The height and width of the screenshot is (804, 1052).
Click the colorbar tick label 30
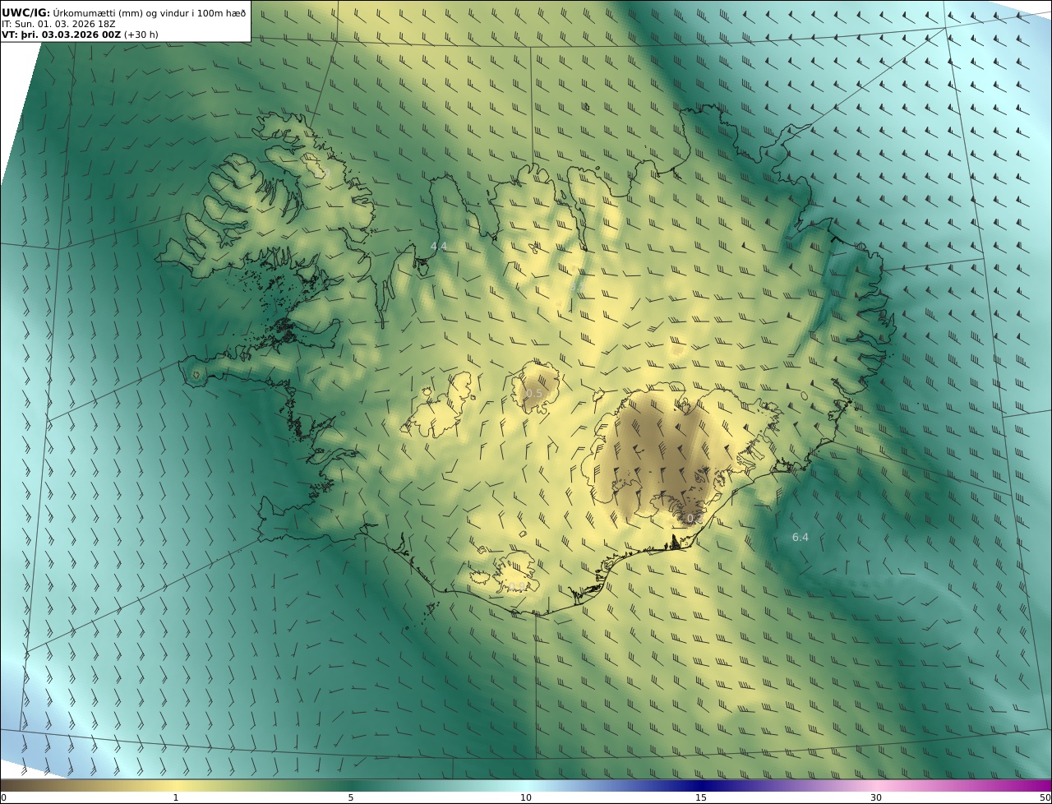(x=876, y=797)
